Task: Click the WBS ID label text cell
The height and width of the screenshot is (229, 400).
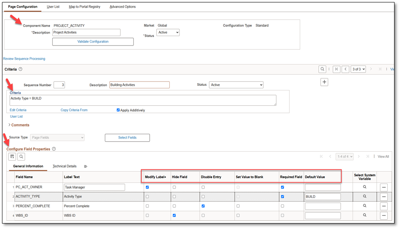Action: [x=70, y=215]
